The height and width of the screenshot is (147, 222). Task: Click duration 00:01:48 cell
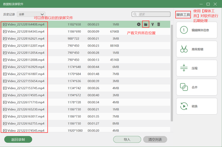[x=93, y=74]
